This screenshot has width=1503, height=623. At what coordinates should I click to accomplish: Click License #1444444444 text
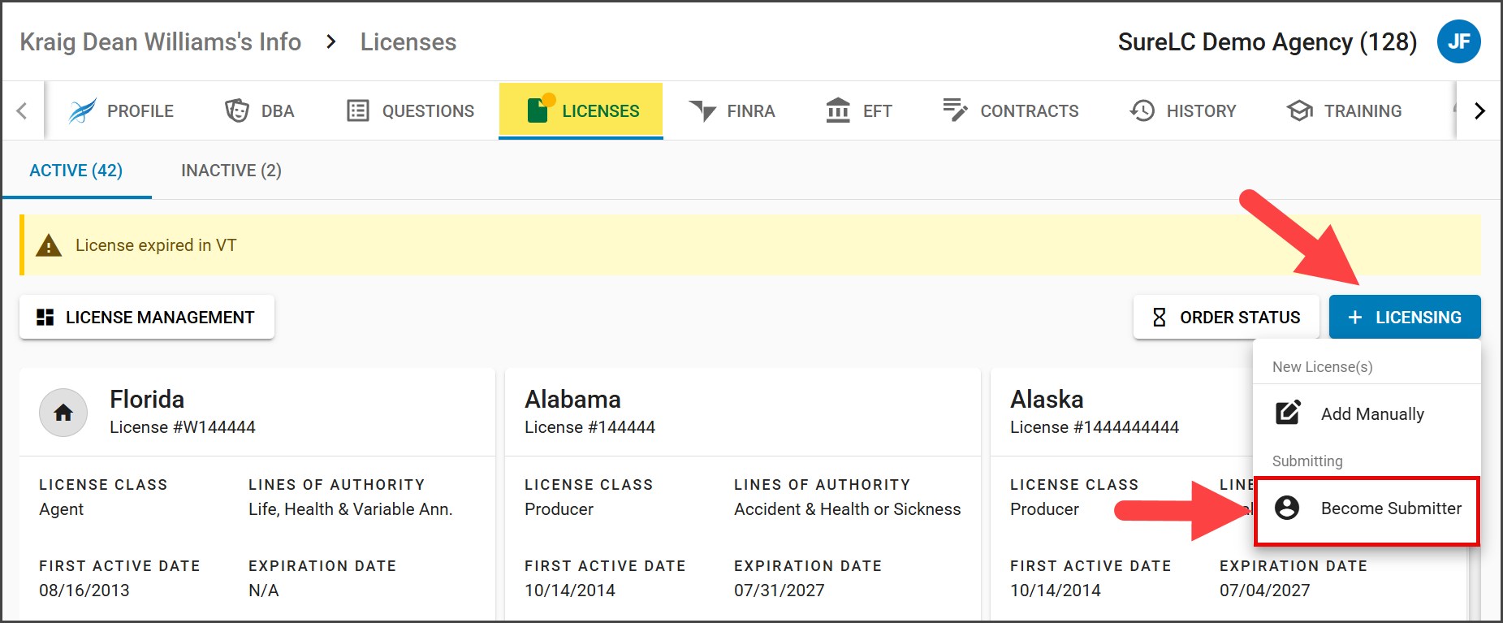tap(1095, 427)
